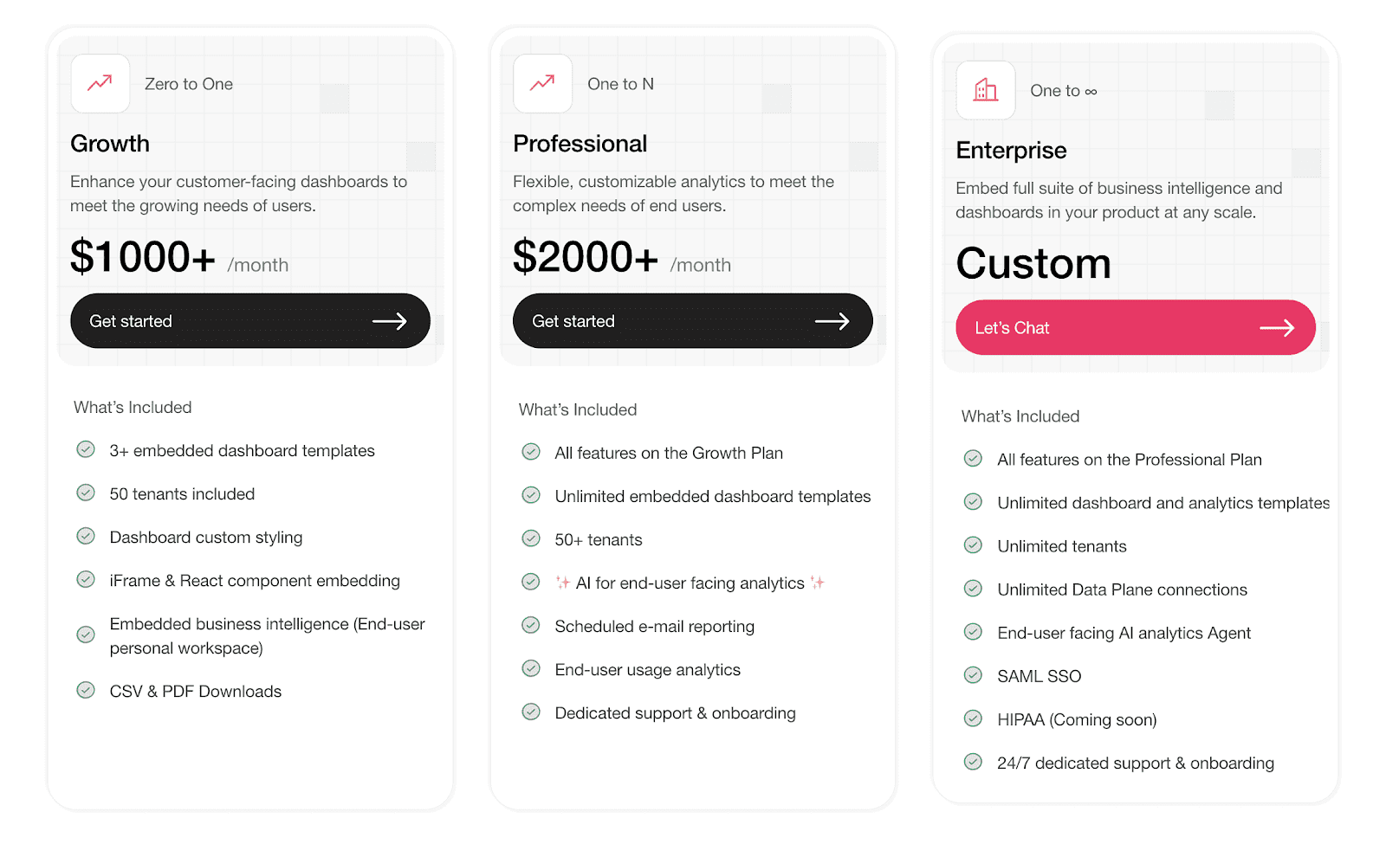The width and height of the screenshot is (1386, 844).
Task: Click the SAML SSO feature entry
Action: pyautogui.click(x=1039, y=675)
